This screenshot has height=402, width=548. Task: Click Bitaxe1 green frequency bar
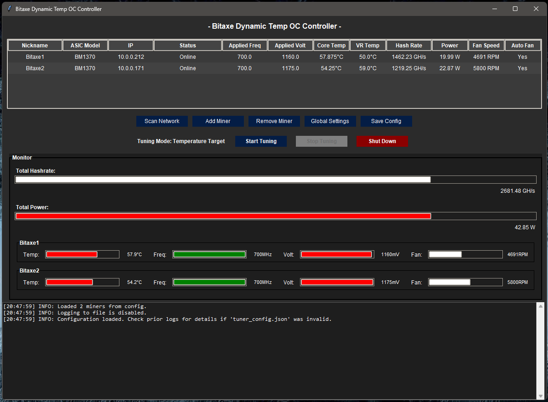pos(209,254)
